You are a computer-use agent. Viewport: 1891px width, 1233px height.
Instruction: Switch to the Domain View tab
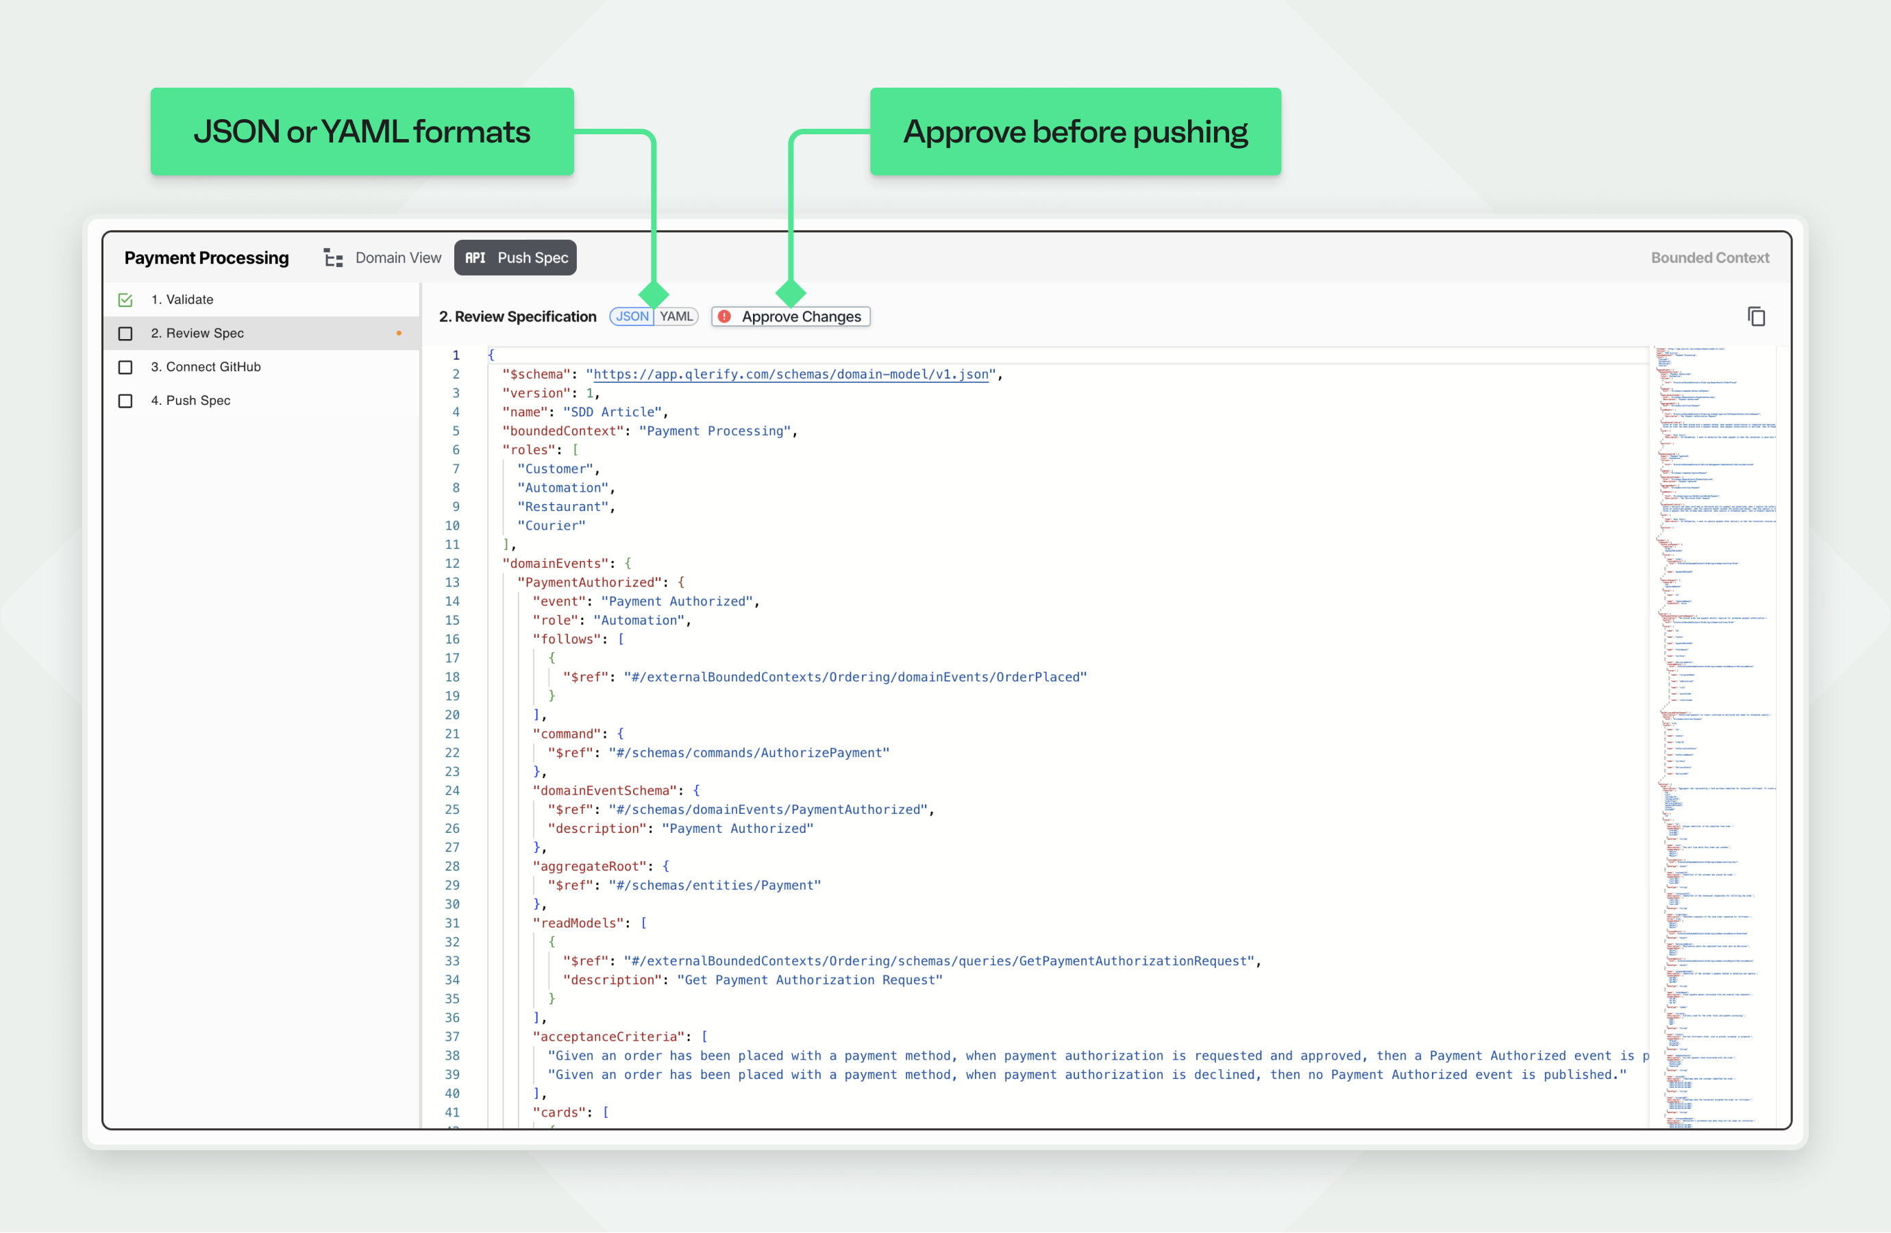point(383,258)
